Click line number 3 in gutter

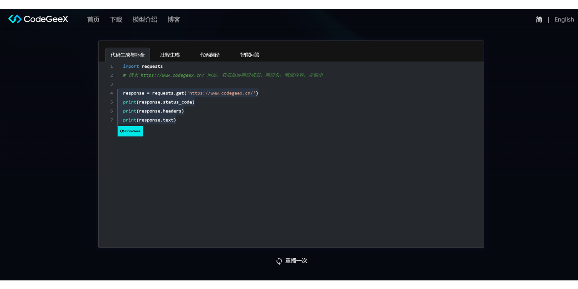point(112,84)
